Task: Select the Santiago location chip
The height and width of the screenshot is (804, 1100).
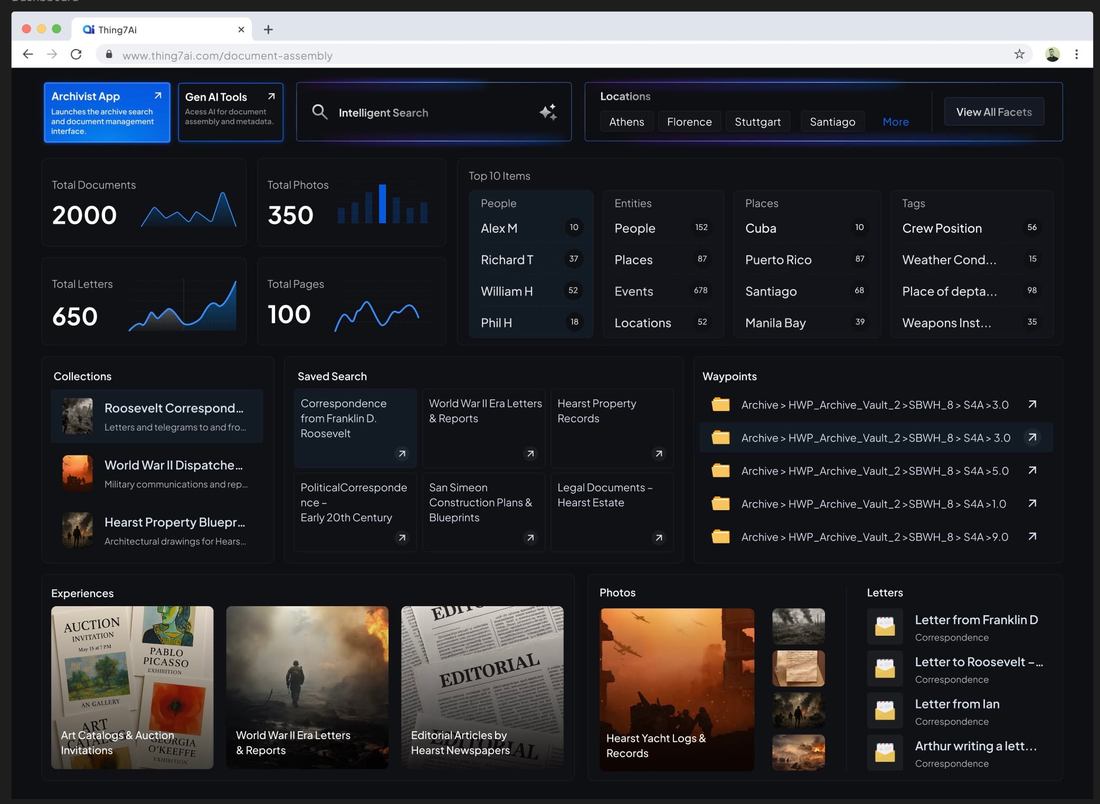Action: click(x=832, y=121)
